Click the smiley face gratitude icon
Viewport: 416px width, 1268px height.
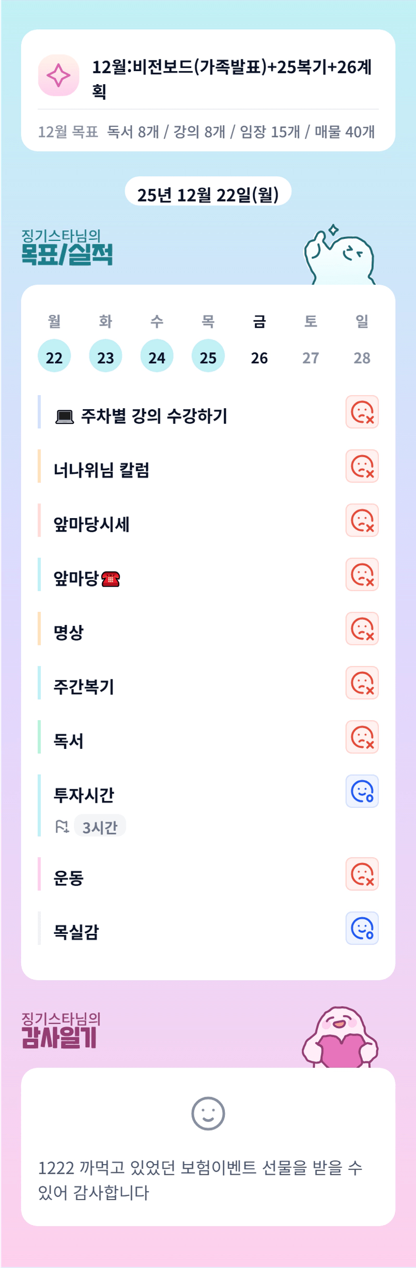pyautogui.click(x=208, y=1113)
